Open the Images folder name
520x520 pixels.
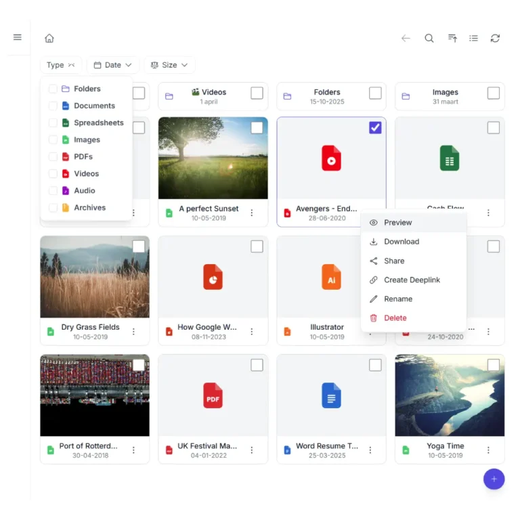pyautogui.click(x=445, y=92)
